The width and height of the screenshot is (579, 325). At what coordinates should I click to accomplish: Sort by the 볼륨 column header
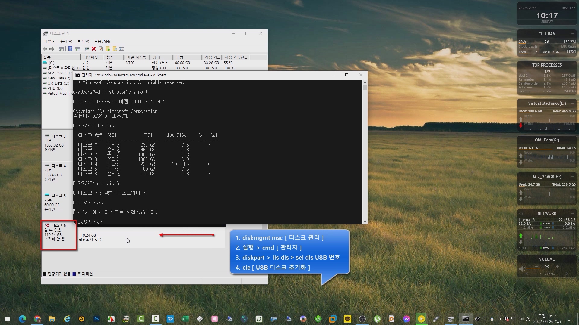click(61, 57)
